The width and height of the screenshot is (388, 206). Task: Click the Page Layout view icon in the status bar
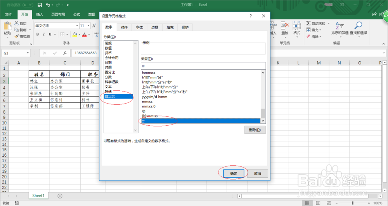pyautogui.click(x=318, y=203)
